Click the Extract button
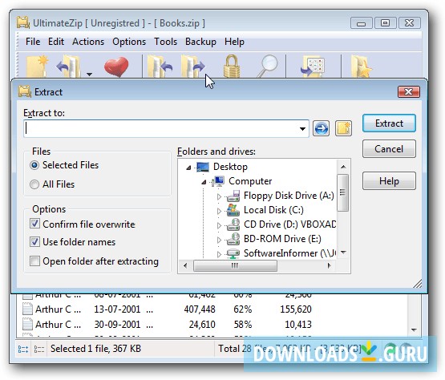The height and width of the screenshot is (380, 445). [x=389, y=123]
